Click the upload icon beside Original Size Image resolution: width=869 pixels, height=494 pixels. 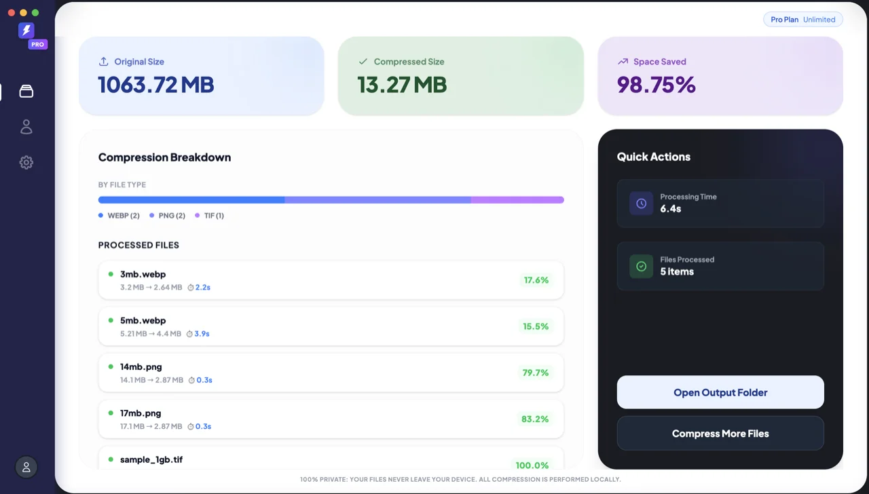tap(104, 61)
